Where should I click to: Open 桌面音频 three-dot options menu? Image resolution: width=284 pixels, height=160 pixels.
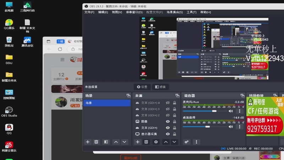(x=240, y=127)
